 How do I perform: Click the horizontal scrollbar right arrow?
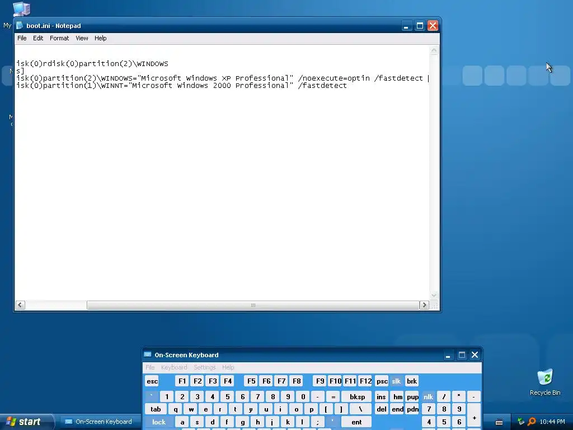point(424,305)
